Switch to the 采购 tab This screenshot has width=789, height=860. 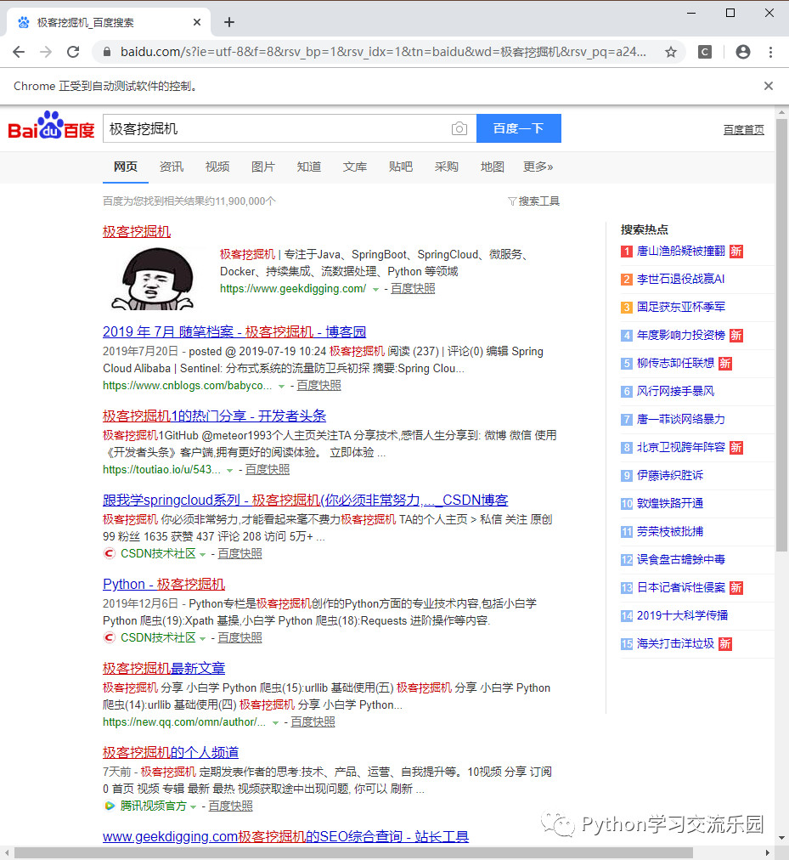tap(447, 167)
